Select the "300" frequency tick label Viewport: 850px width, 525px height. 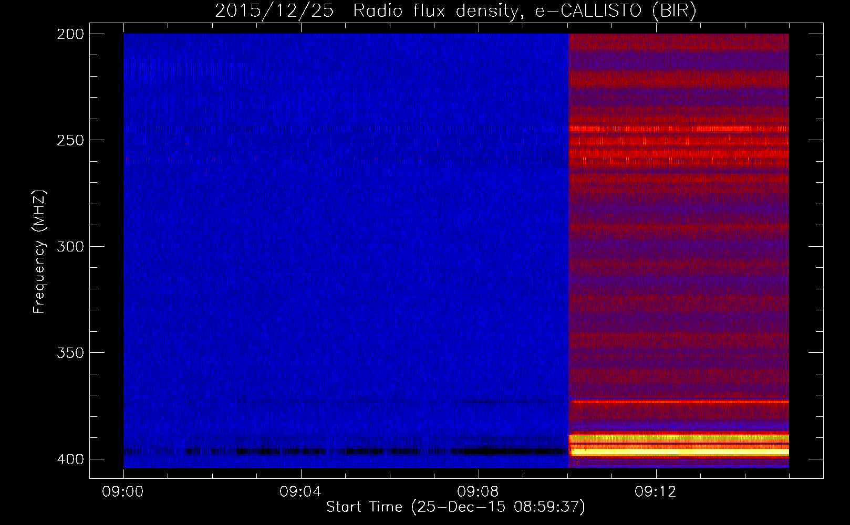point(70,246)
